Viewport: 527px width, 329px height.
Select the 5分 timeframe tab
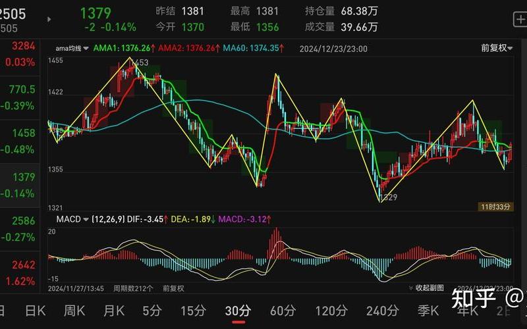152,311
